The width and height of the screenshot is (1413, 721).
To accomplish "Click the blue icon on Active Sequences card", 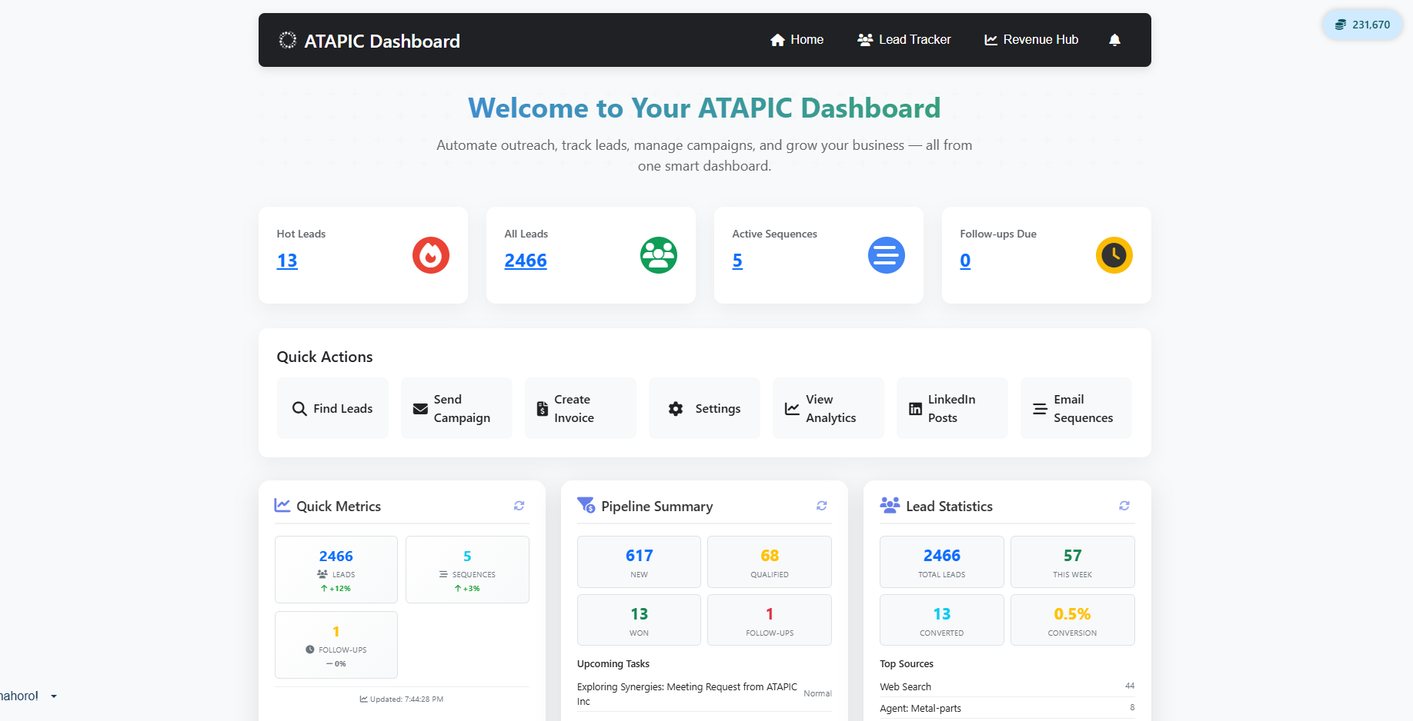I will 886,255.
